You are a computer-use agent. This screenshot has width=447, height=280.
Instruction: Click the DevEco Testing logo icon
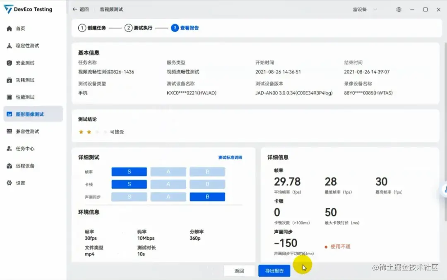[8, 9]
